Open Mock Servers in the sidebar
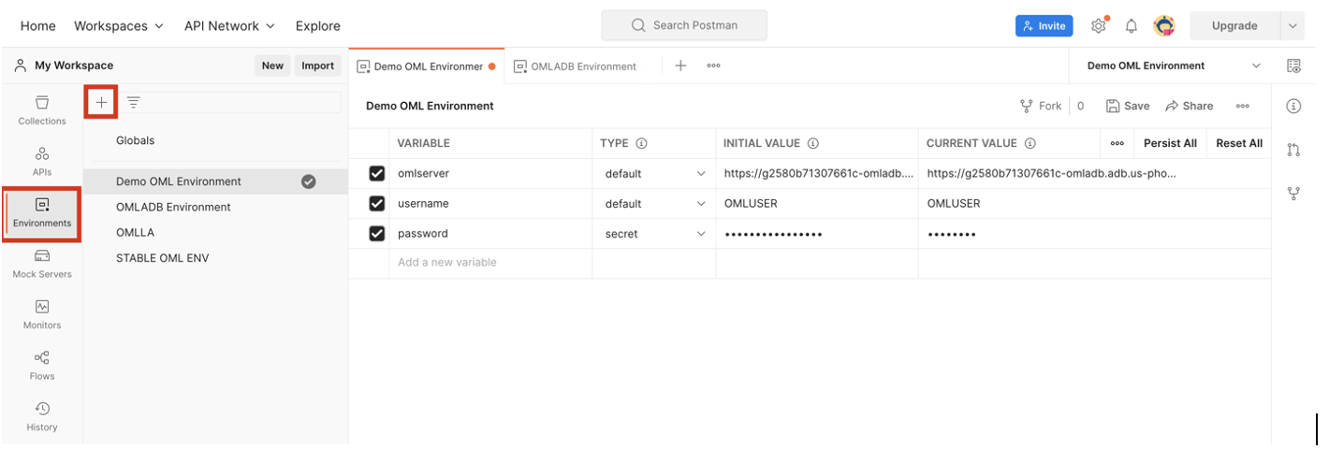1329x449 pixels. (x=42, y=263)
